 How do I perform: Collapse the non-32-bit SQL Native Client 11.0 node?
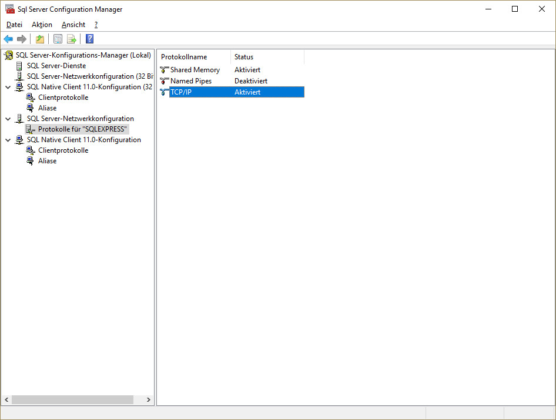(x=8, y=140)
